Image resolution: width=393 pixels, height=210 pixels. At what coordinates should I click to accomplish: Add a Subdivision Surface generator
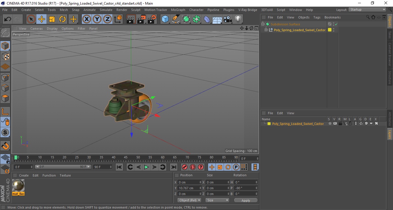click(x=186, y=19)
